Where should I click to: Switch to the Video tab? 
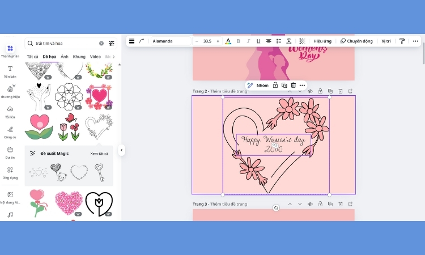pyautogui.click(x=95, y=57)
